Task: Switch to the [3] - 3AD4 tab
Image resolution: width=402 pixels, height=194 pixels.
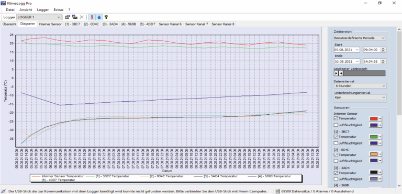Action: (110, 24)
